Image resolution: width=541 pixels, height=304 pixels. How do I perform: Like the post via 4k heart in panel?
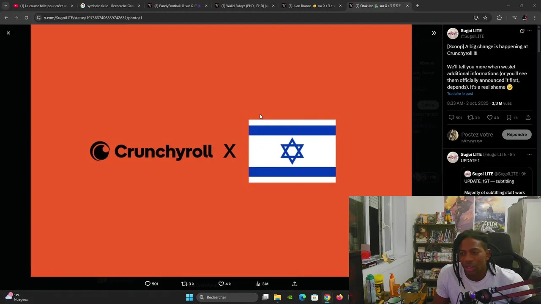click(x=493, y=117)
